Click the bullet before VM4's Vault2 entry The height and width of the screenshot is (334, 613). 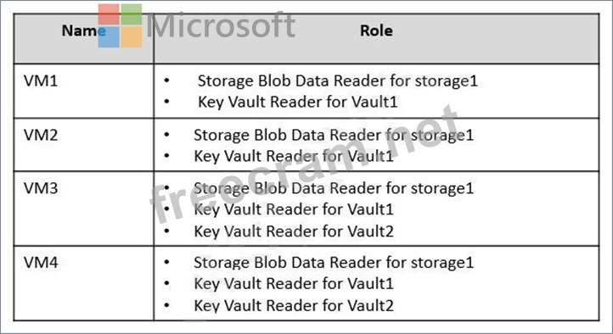[x=167, y=305]
